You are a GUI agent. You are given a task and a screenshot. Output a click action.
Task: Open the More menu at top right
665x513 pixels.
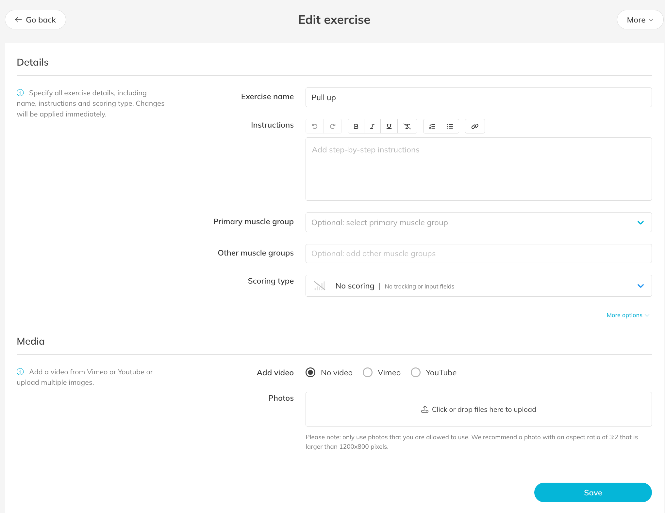coord(640,20)
